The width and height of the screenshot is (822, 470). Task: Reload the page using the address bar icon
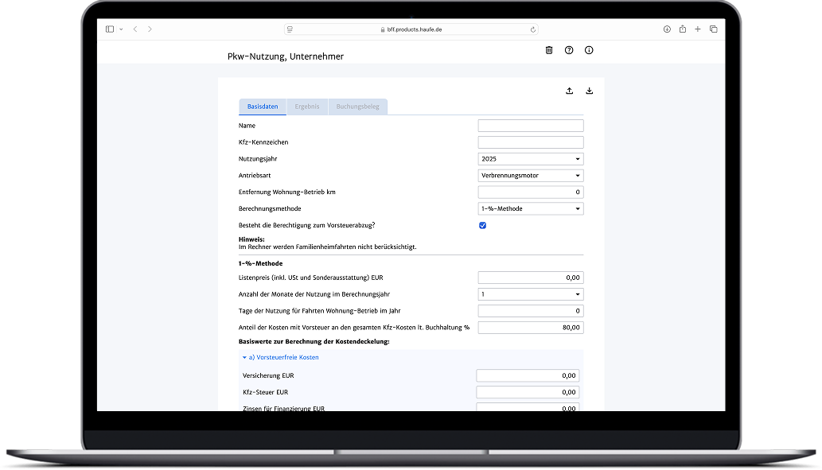(x=533, y=29)
